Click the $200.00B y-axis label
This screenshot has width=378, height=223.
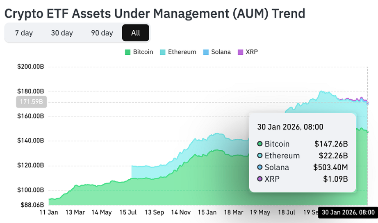31,67
